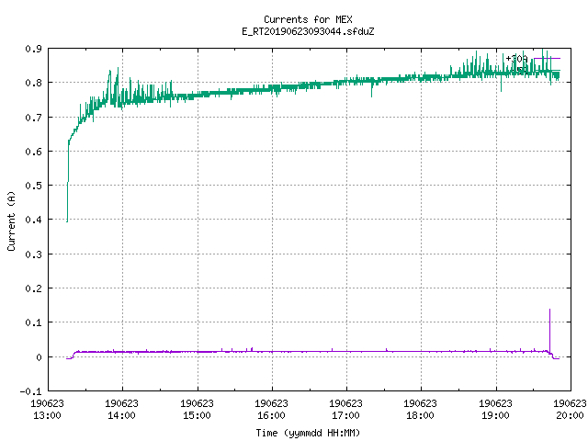Click the purple line sample in the legend

click(547, 59)
